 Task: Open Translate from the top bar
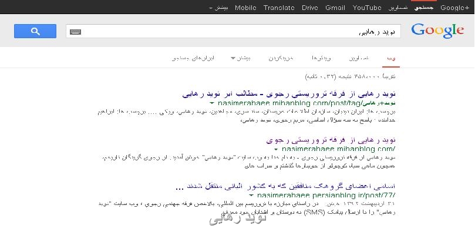pyautogui.click(x=279, y=8)
